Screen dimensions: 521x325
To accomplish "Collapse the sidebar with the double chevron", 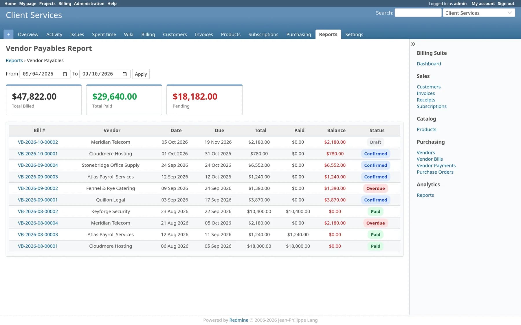I will pyautogui.click(x=413, y=44).
